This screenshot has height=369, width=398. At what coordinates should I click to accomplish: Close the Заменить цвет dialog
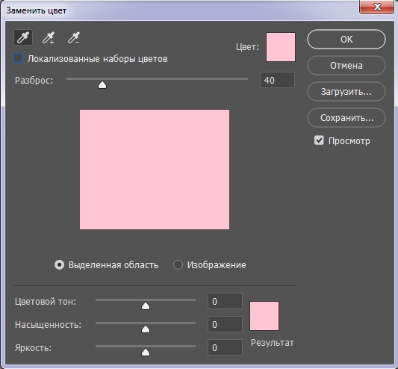(x=376, y=7)
